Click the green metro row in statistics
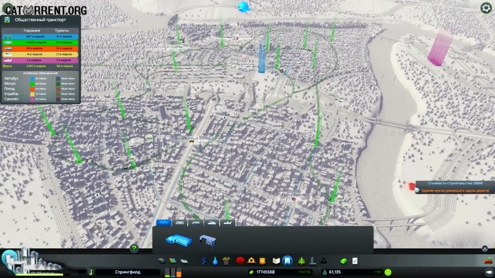This screenshot has height=278, width=495. click(x=40, y=43)
